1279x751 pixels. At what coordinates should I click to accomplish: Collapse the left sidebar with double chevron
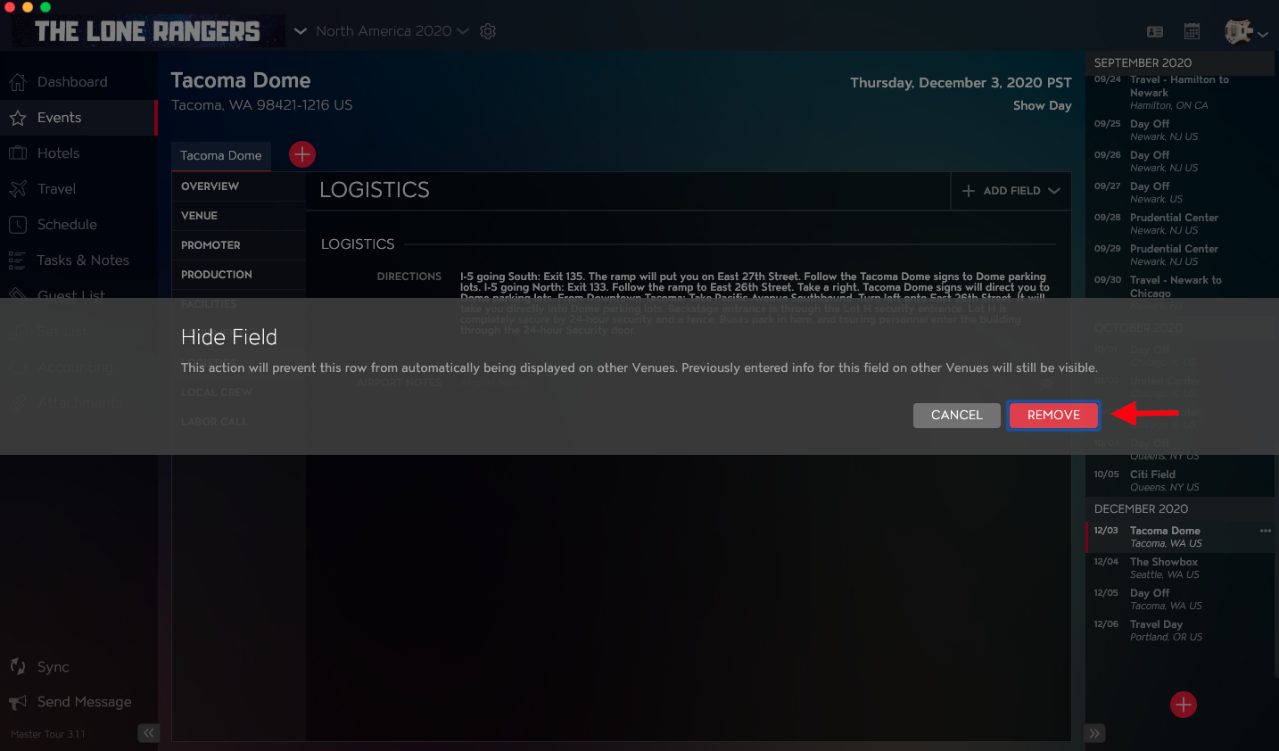pos(148,733)
